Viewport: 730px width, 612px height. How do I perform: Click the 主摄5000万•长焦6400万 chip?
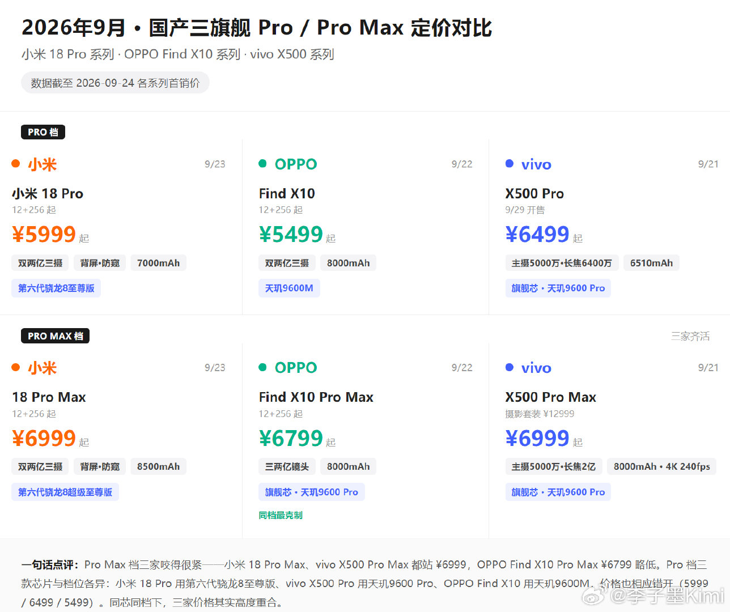point(562,263)
